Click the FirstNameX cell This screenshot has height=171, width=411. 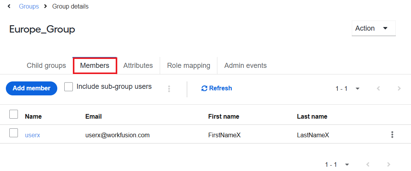[x=224, y=135]
